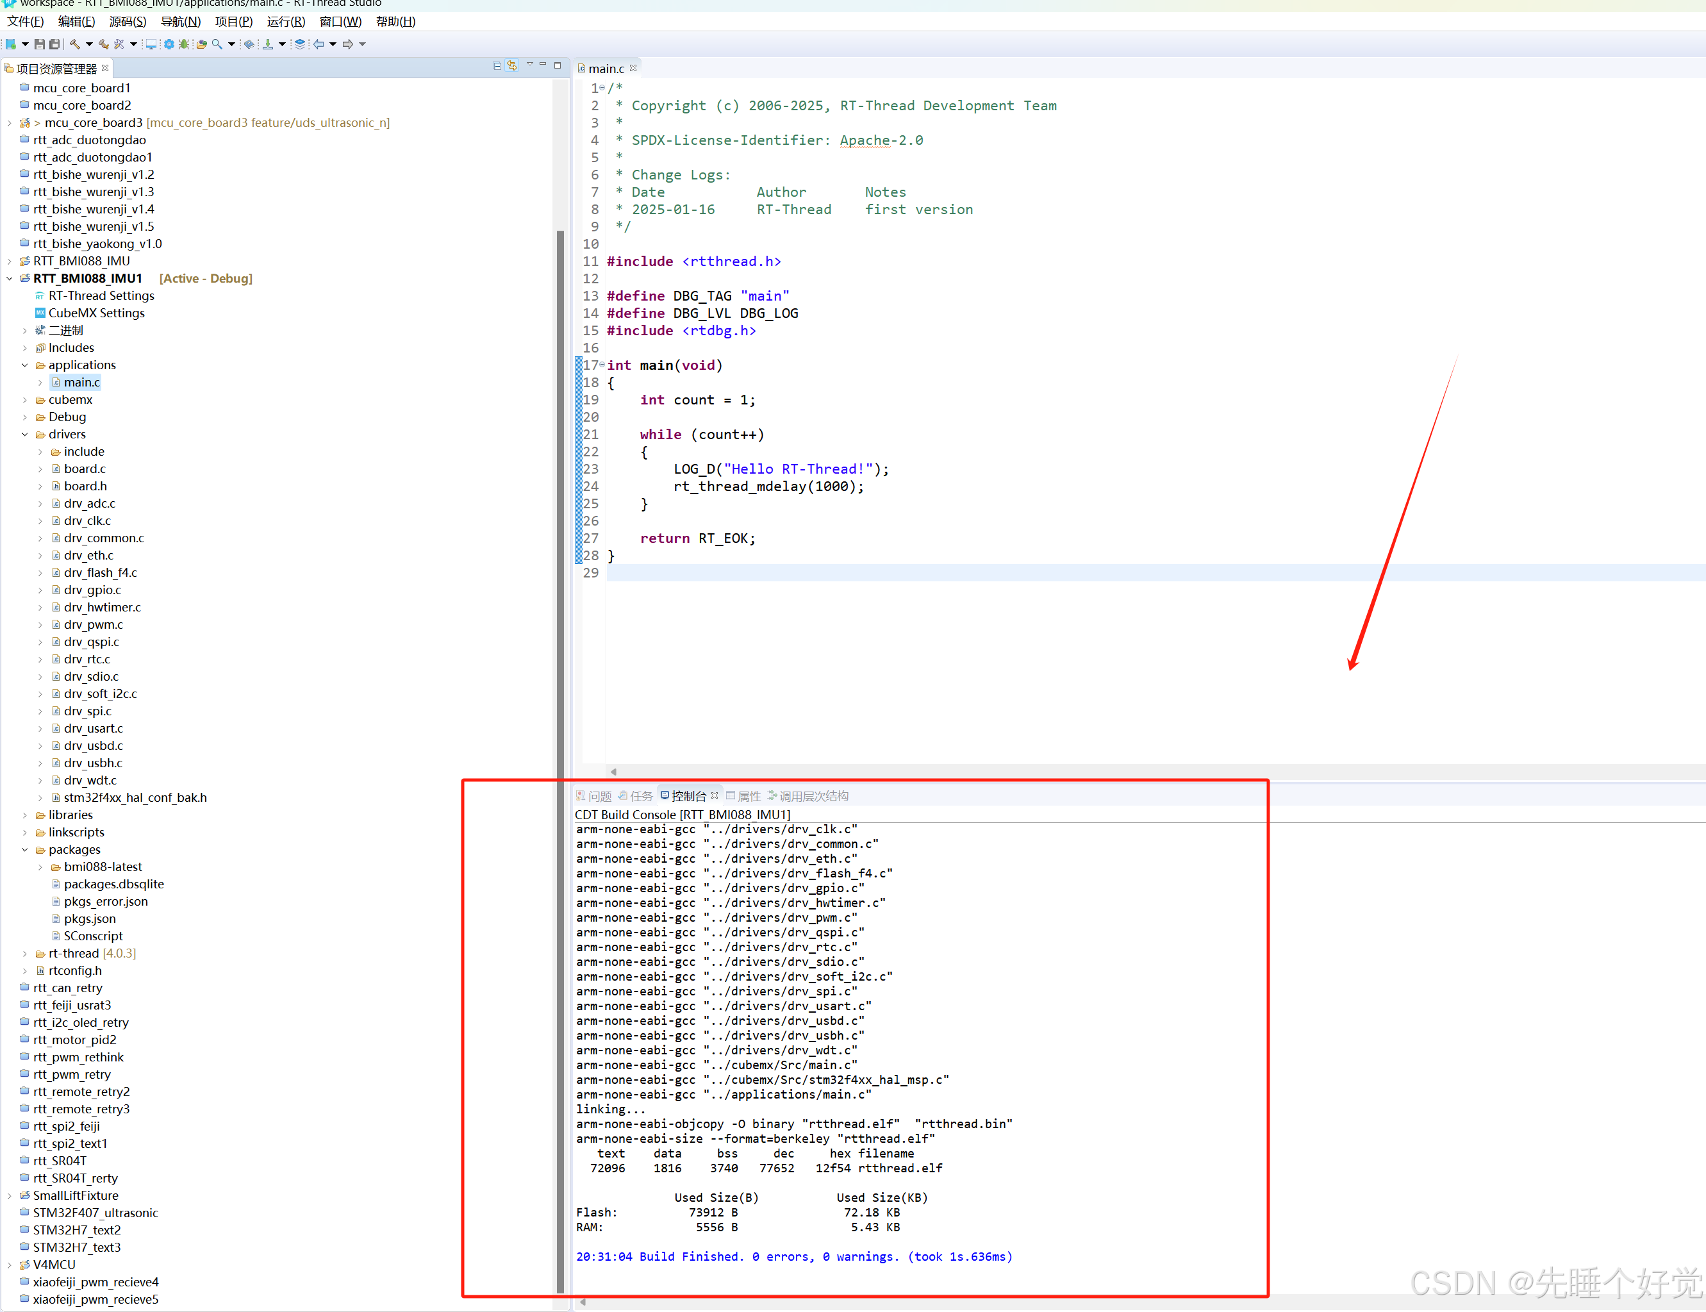The height and width of the screenshot is (1312, 1706).
Task: Fold the main function at line 17
Action: [602, 365]
